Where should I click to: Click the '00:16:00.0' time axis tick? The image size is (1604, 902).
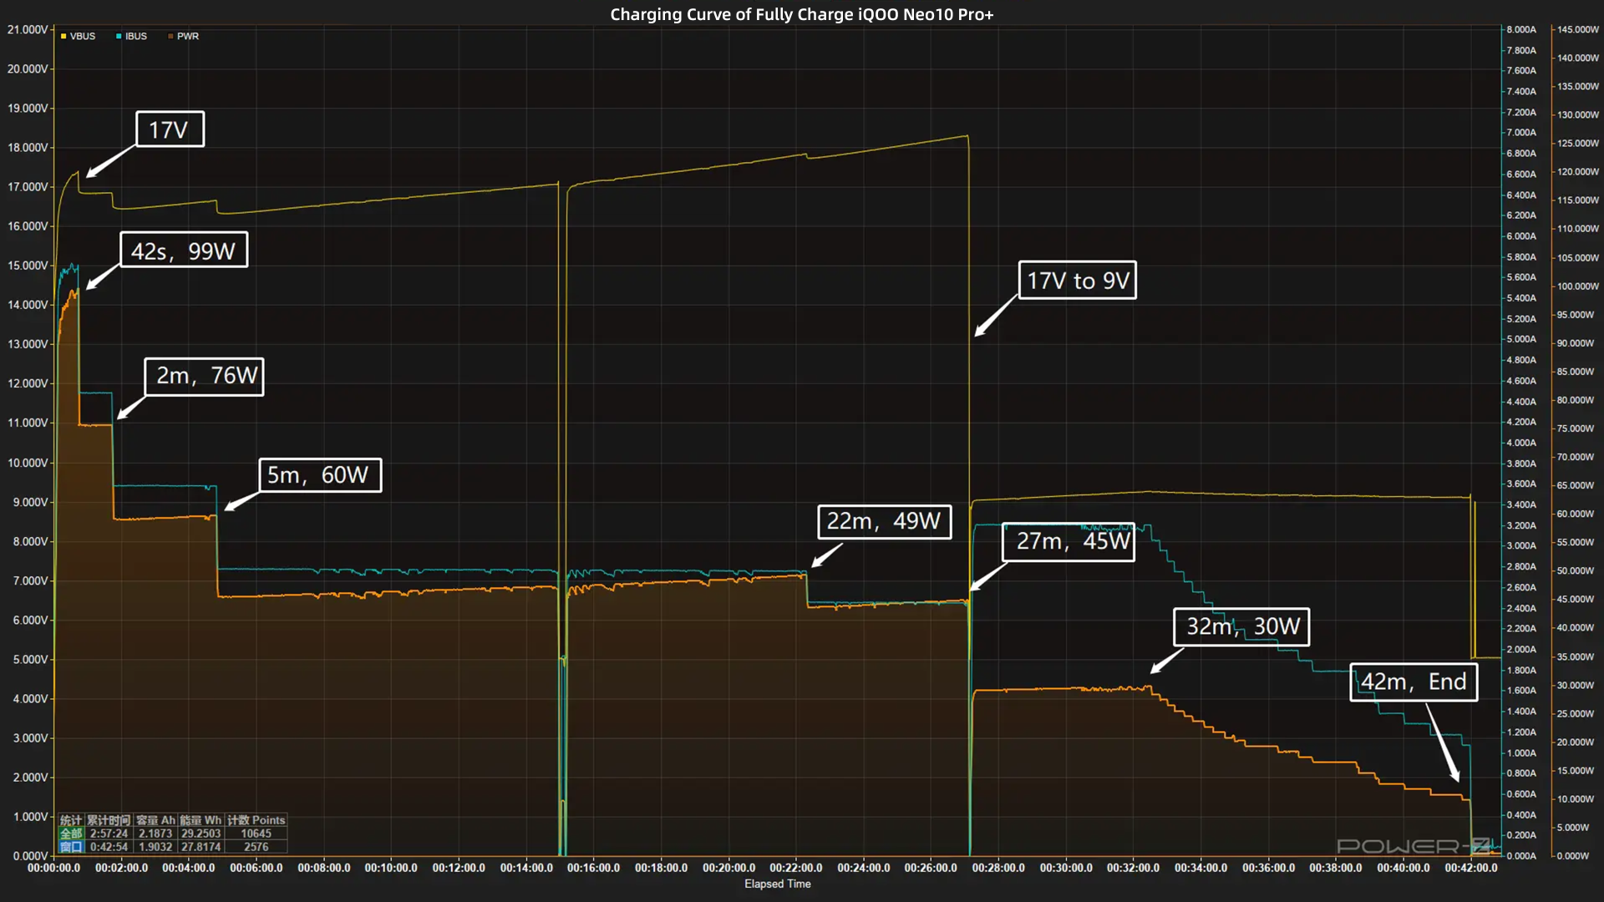click(x=593, y=868)
